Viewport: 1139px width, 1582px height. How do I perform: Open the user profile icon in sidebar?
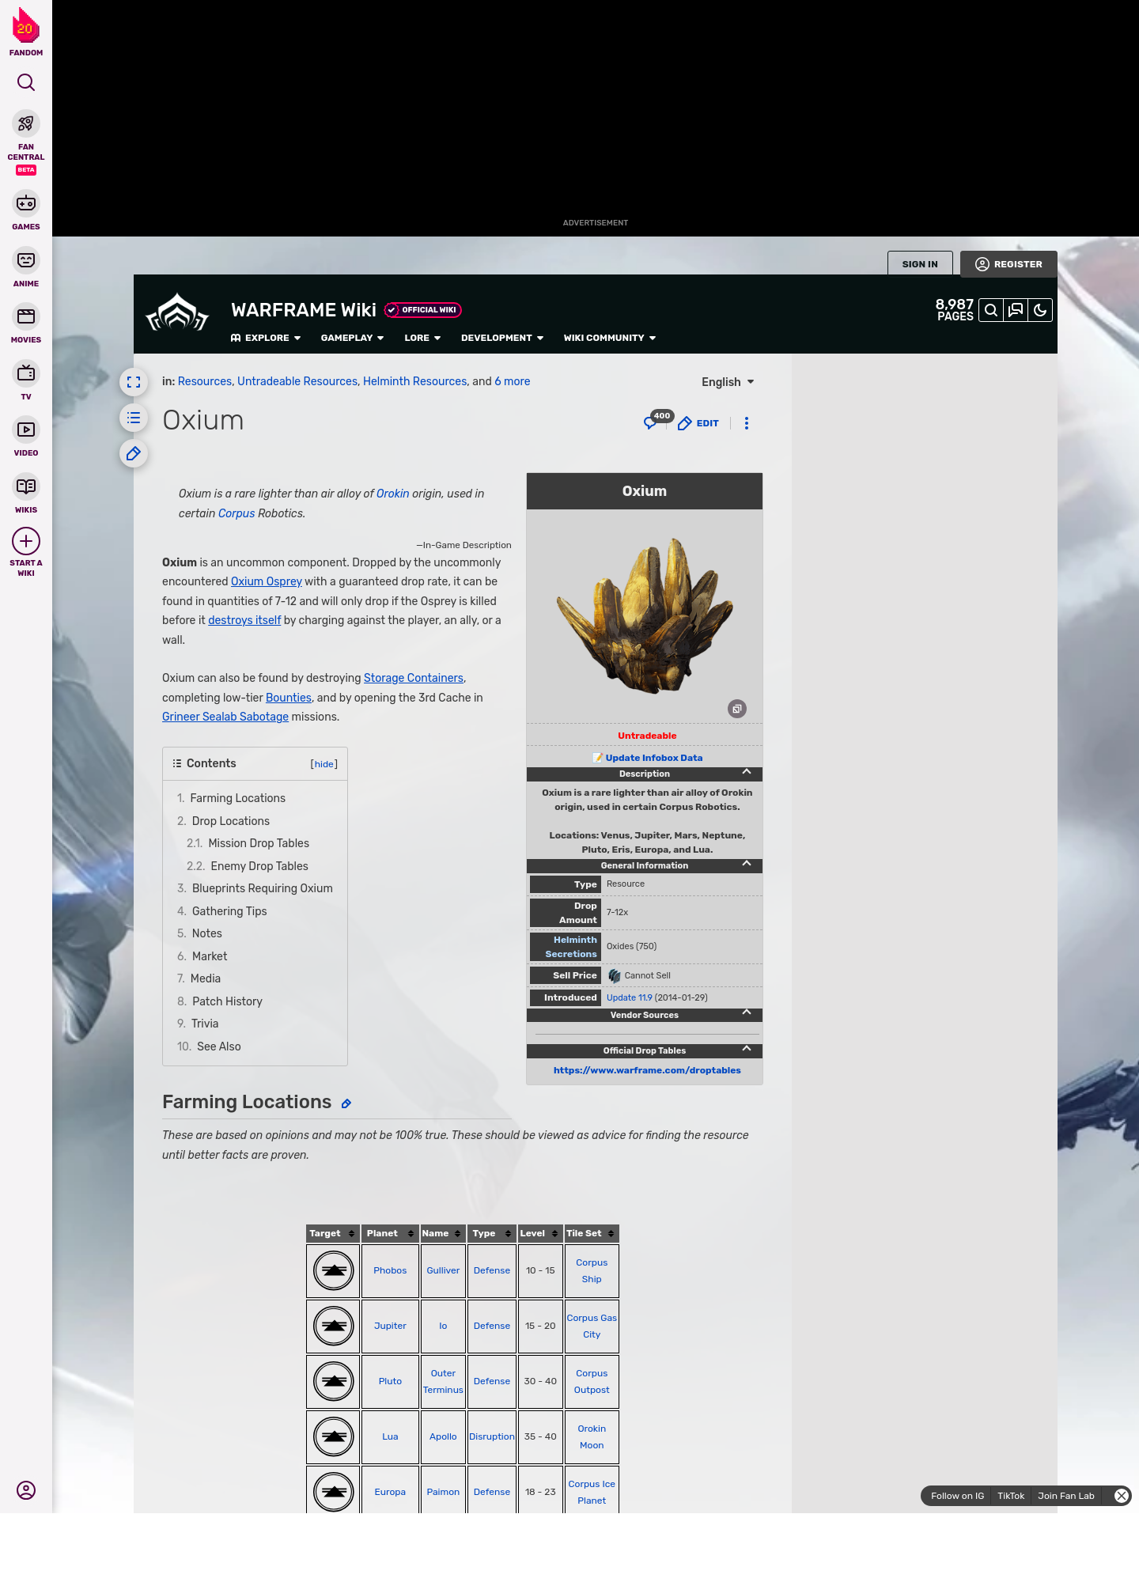pyautogui.click(x=26, y=1490)
